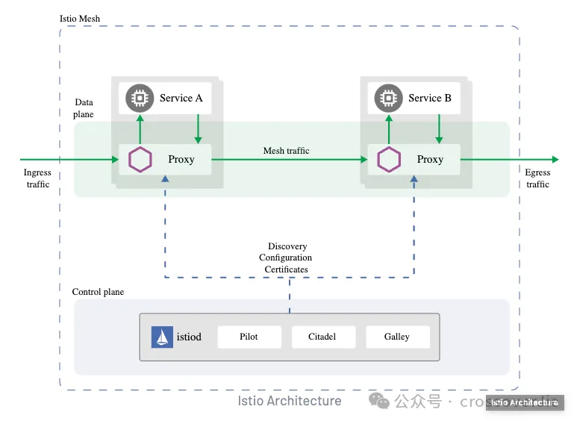Click the Ingress traffic label
Screen dimensions: 577x424
click(37, 178)
